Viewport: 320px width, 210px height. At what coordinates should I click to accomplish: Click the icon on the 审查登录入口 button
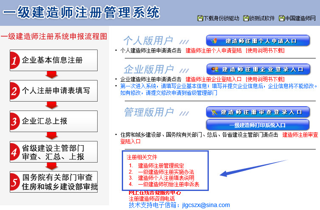pyautogui.click(x=214, y=112)
